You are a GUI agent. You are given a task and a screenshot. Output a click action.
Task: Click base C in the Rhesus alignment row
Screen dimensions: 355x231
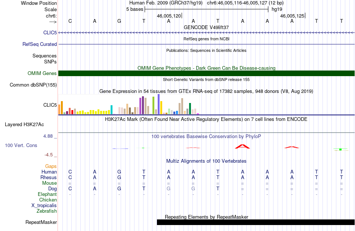click(70, 177)
